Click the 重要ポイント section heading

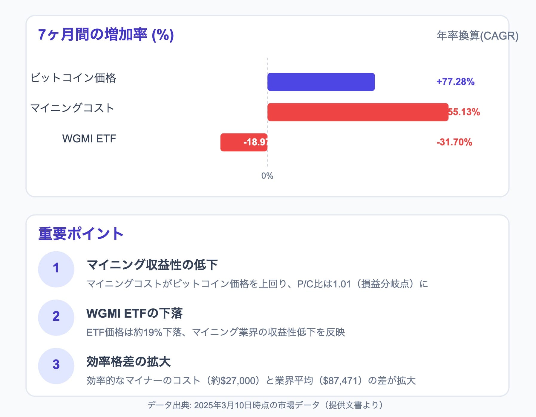tap(81, 234)
